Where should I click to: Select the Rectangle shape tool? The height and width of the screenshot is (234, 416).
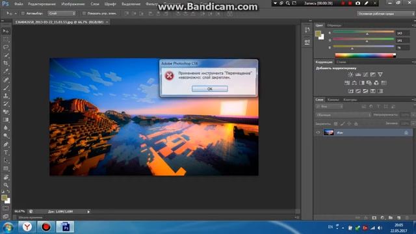(x=6, y=168)
